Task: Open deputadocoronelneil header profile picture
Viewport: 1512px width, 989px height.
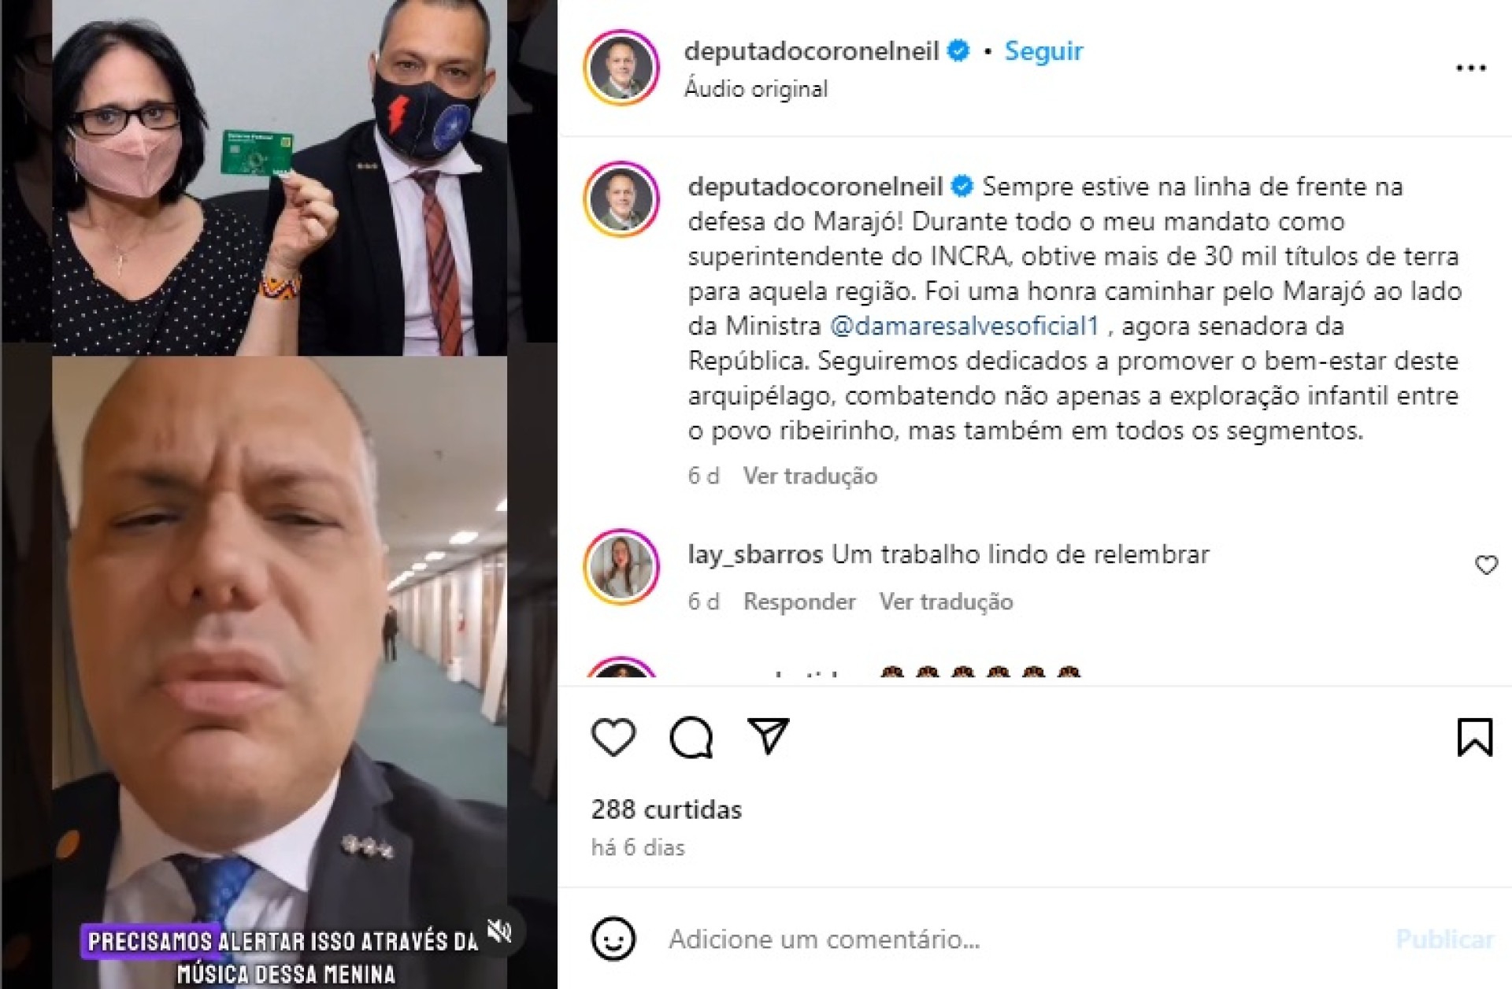Action: coord(621,68)
